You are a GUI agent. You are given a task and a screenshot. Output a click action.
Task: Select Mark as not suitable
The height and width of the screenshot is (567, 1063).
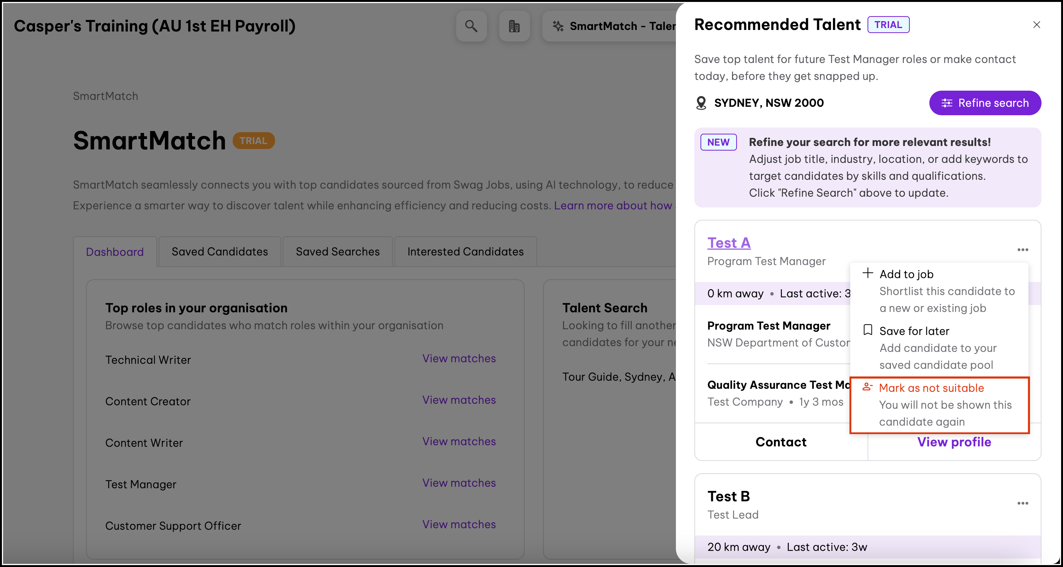coord(931,388)
